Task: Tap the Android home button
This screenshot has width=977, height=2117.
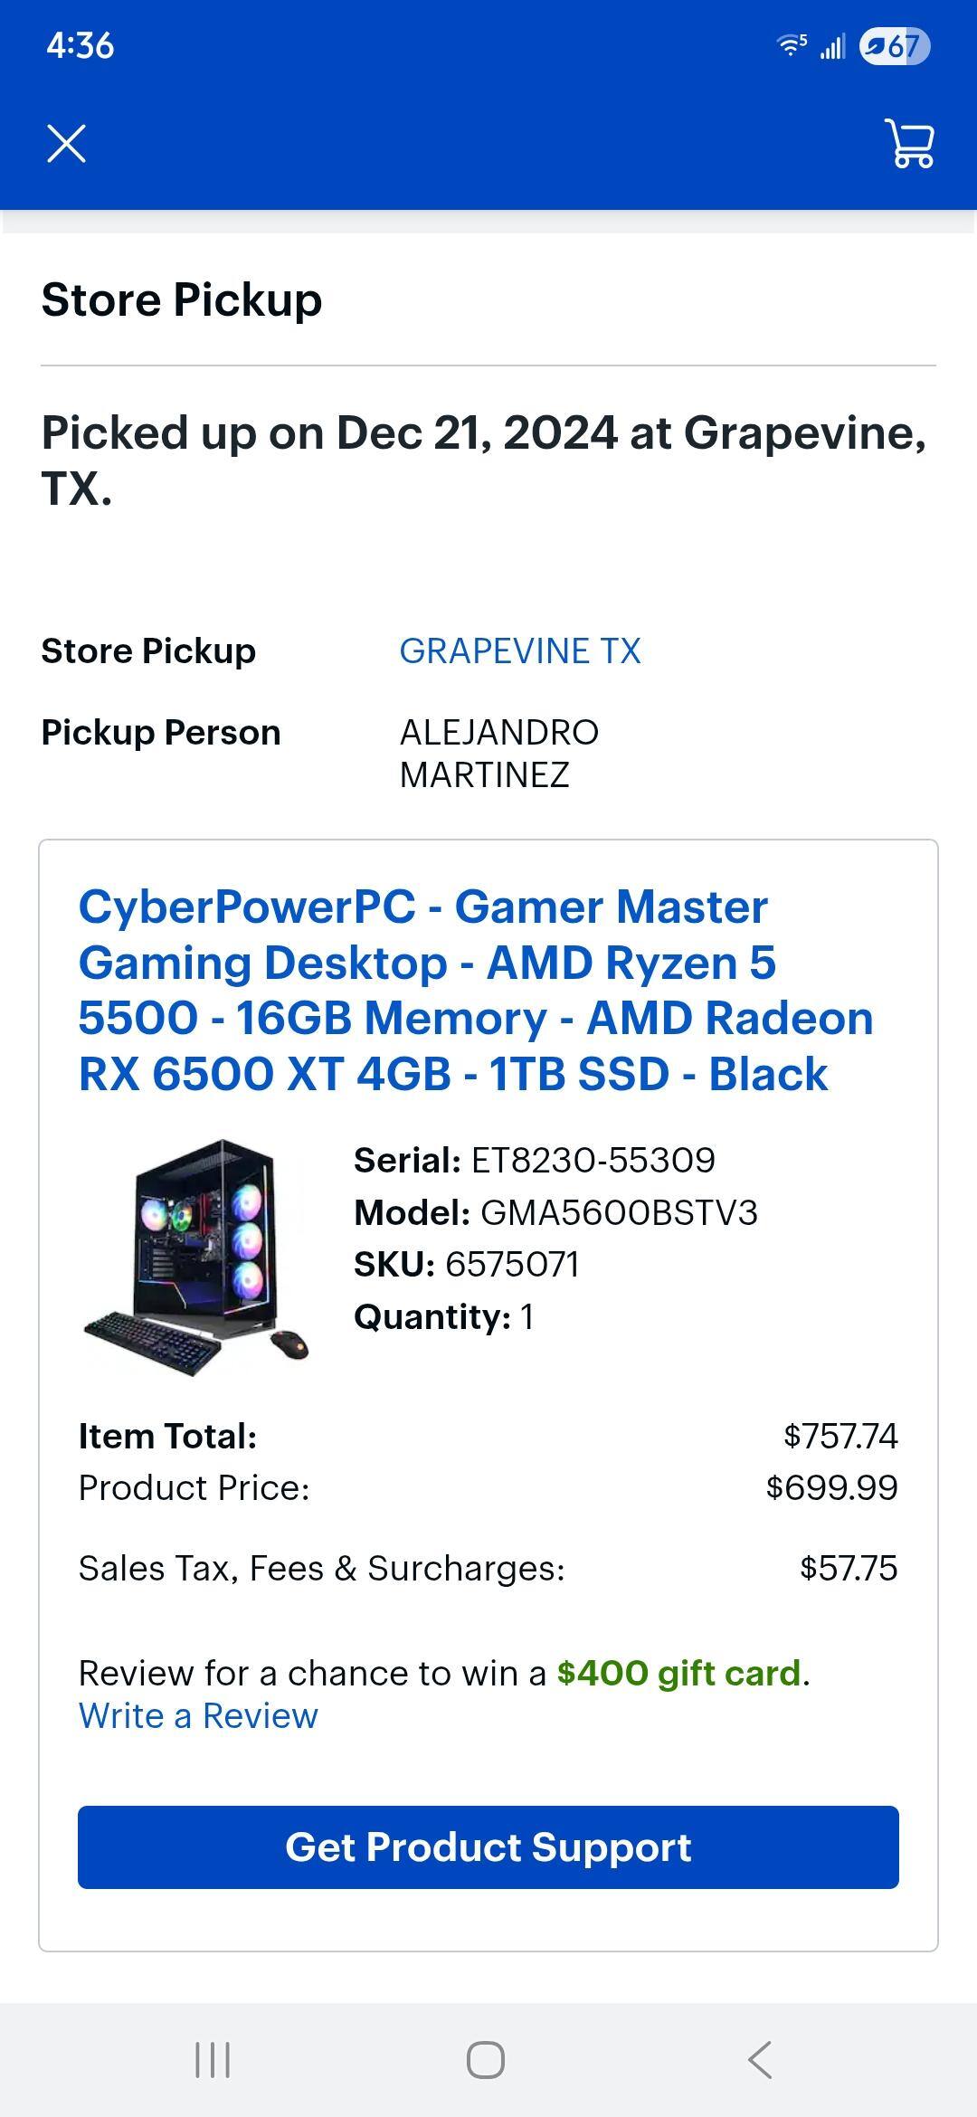Action: [x=486, y=2056]
